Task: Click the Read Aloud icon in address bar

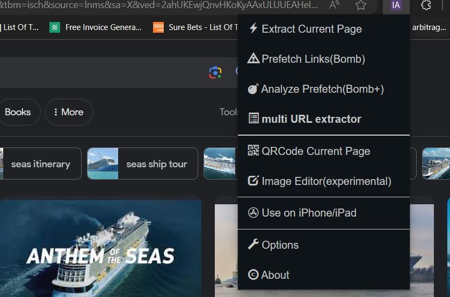Action: click(334, 5)
